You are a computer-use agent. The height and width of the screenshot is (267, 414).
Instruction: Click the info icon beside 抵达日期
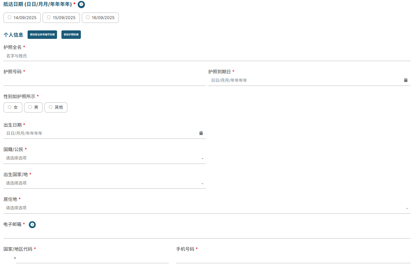pyautogui.click(x=81, y=4)
